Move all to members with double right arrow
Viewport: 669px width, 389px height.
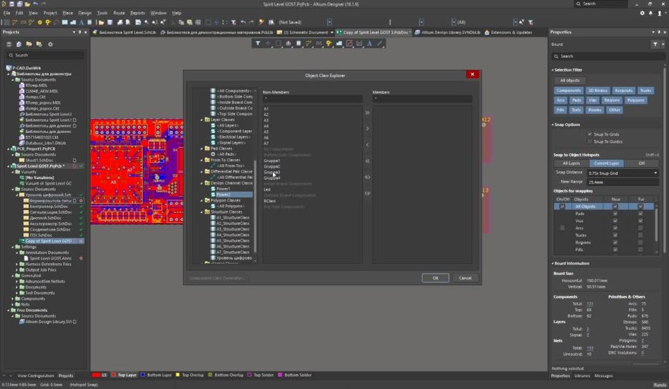coord(367,113)
